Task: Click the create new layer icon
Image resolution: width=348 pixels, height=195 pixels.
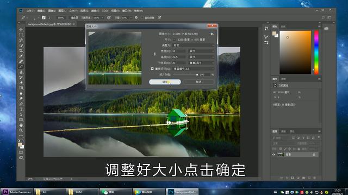Action: coord(309,178)
